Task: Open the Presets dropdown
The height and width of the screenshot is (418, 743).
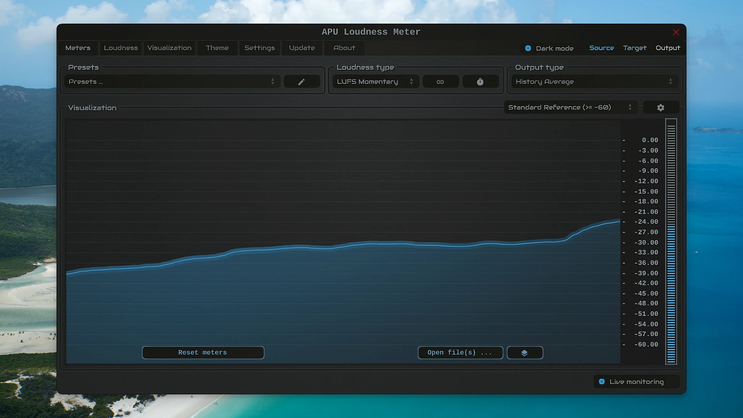Action: click(x=172, y=81)
